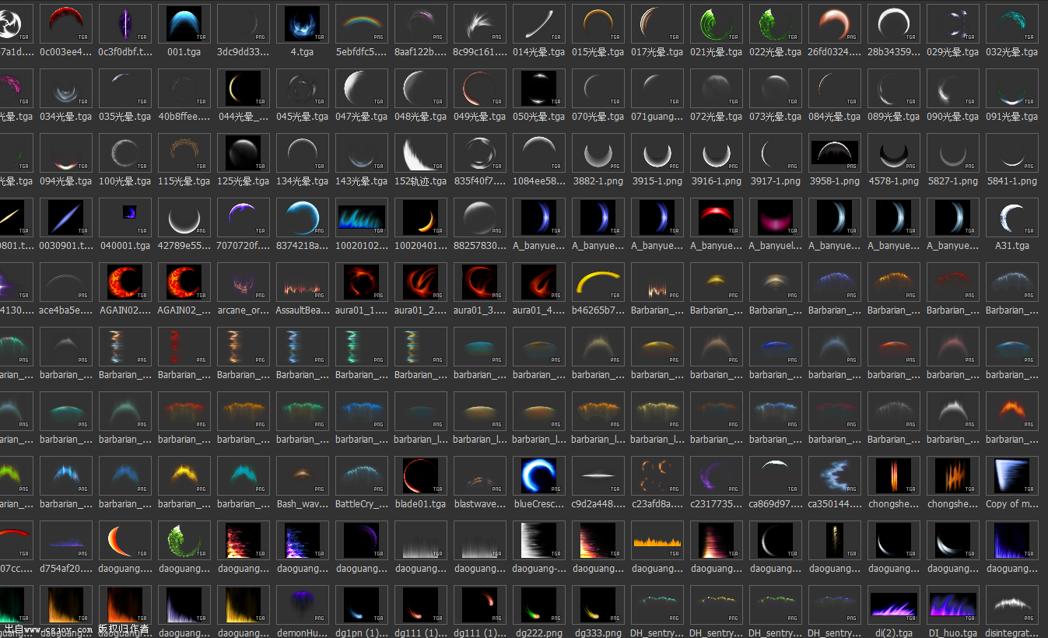Select the AssaultBea thumbnail
Image resolution: width=1048 pixels, height=638 pixels.
[303, 282]
